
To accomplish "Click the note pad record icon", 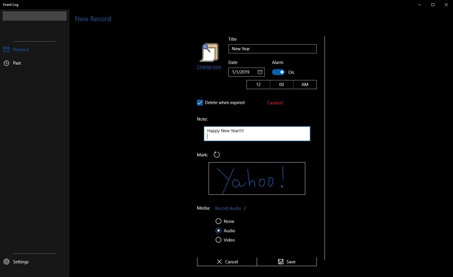I will click(209, 52).
